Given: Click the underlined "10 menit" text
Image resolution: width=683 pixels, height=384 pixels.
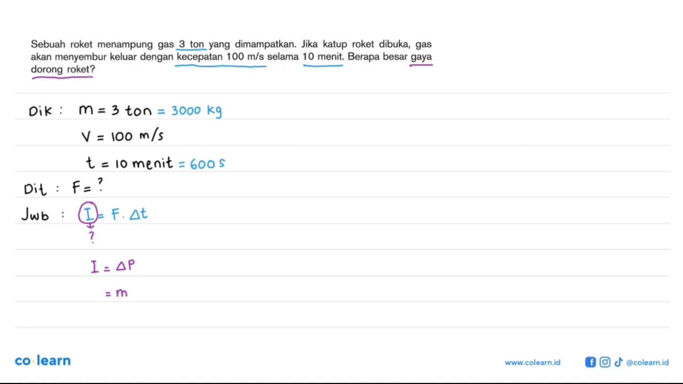Looking at the screenshot, I should coord(322,57).
